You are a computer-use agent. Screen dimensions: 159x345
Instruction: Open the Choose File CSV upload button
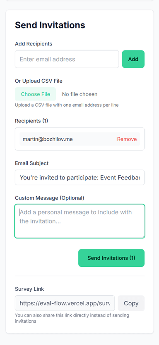pos(36,94)
